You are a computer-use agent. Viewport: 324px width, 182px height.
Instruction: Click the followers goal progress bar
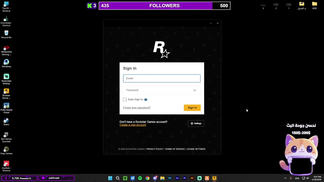(x=165, y=6)
